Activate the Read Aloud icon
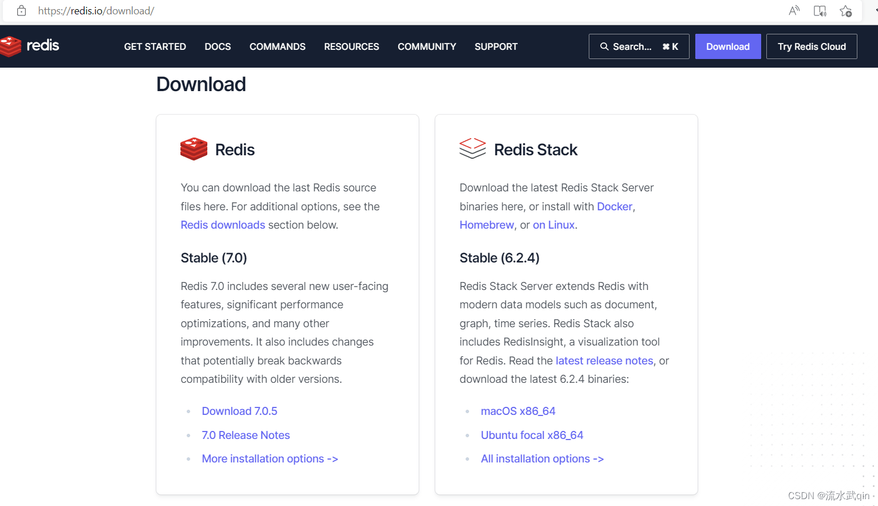 [x=794, y=11]
